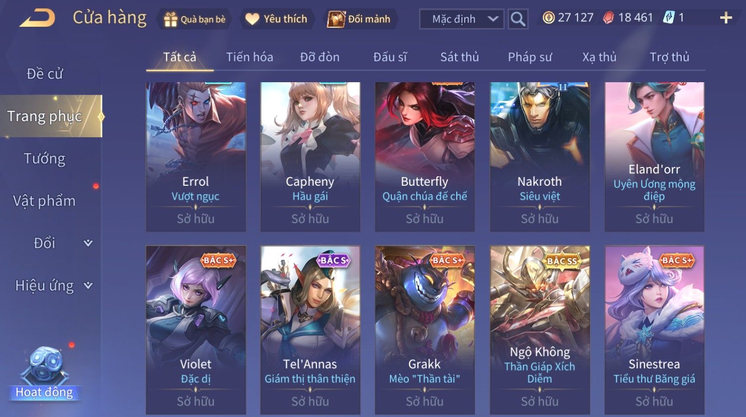Open Quà bạn bè gift icon
This screenshot has width=746, height=417.
170,19
